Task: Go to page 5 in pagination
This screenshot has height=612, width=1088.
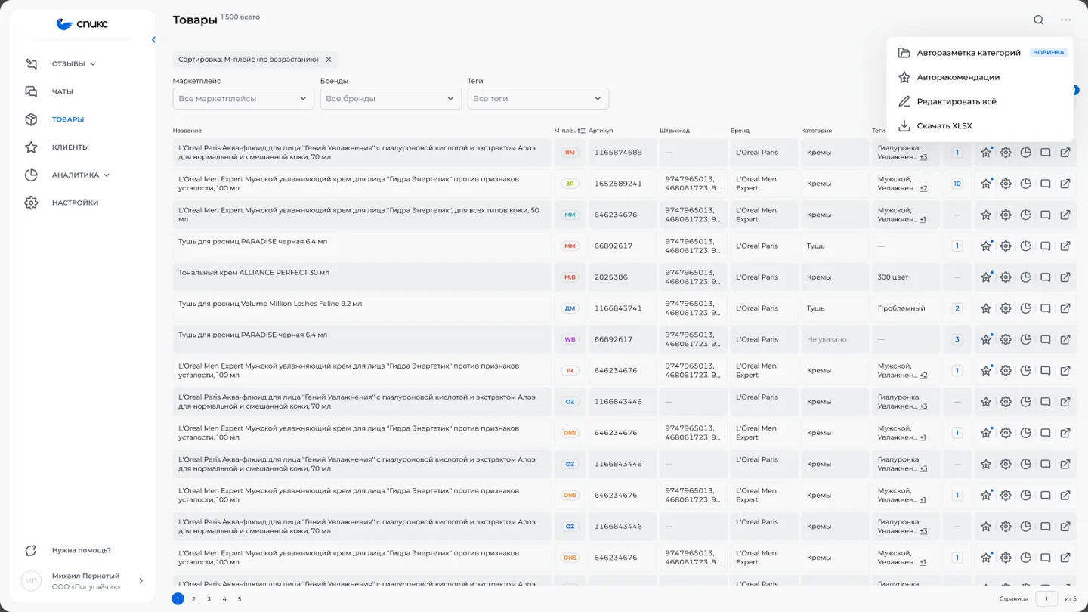Action: (240, 599)
